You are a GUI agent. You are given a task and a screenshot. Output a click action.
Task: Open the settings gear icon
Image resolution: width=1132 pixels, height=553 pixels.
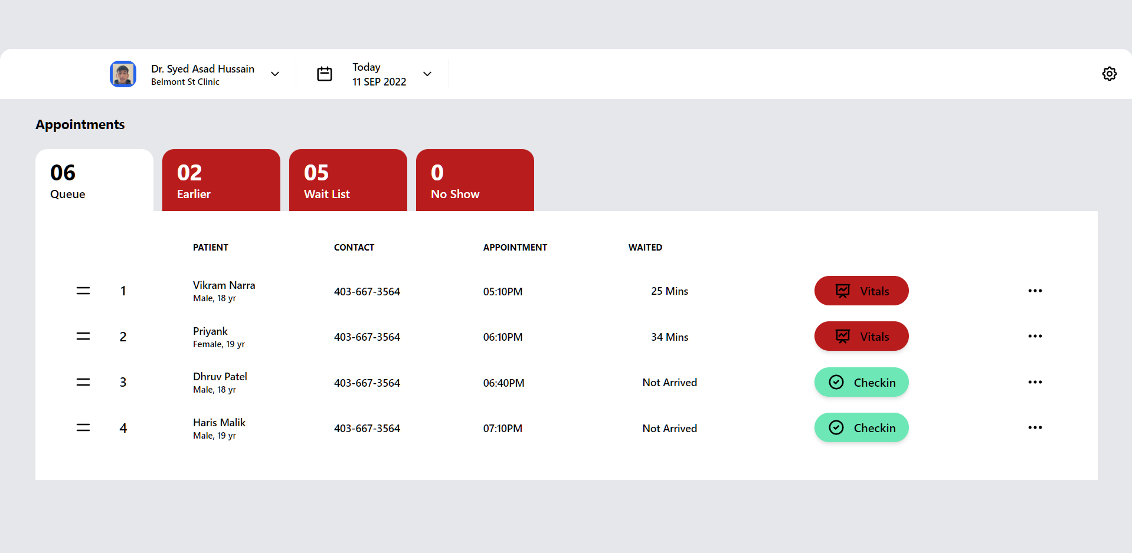(1109, 74)
